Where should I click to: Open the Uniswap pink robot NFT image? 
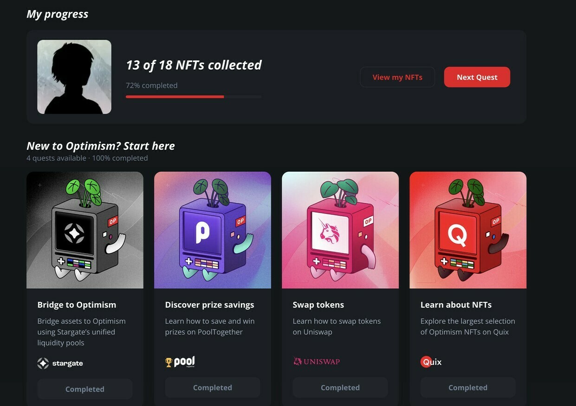click(x=340, y=230)
